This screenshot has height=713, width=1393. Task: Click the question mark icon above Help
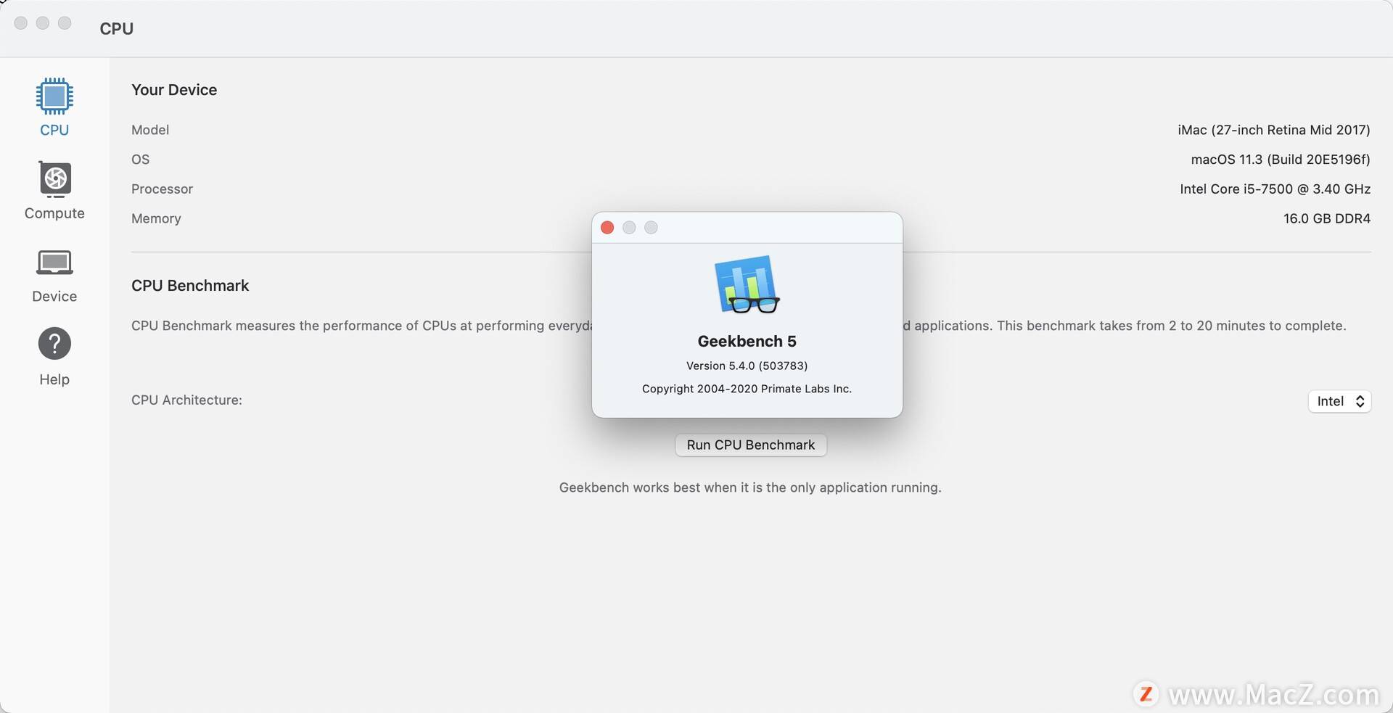coord(54,343)
